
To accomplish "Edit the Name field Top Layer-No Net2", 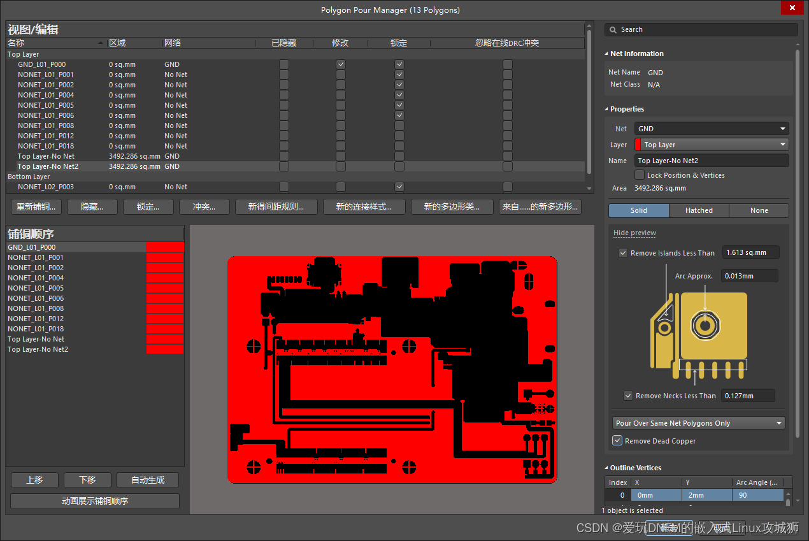I will (x=711, y=161).
